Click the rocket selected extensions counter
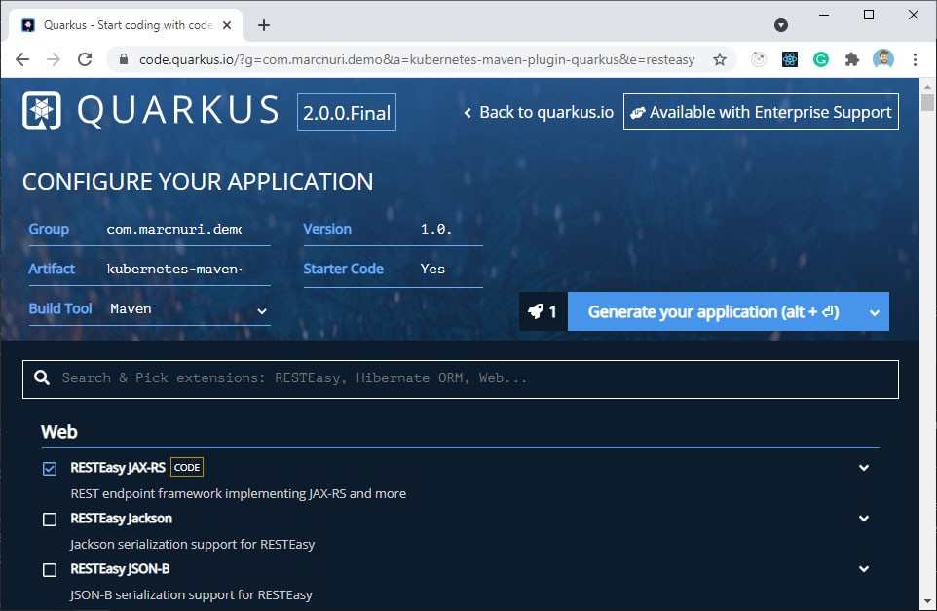This screenshot has height=611, width=937. (x=543, y=311)
